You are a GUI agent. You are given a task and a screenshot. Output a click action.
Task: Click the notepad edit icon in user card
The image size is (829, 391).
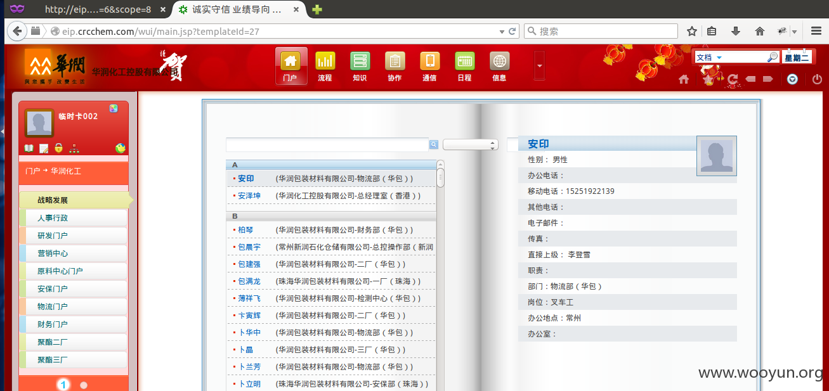(x=44, y=148)
